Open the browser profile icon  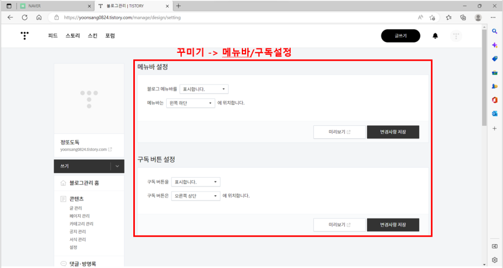[478, 17]
